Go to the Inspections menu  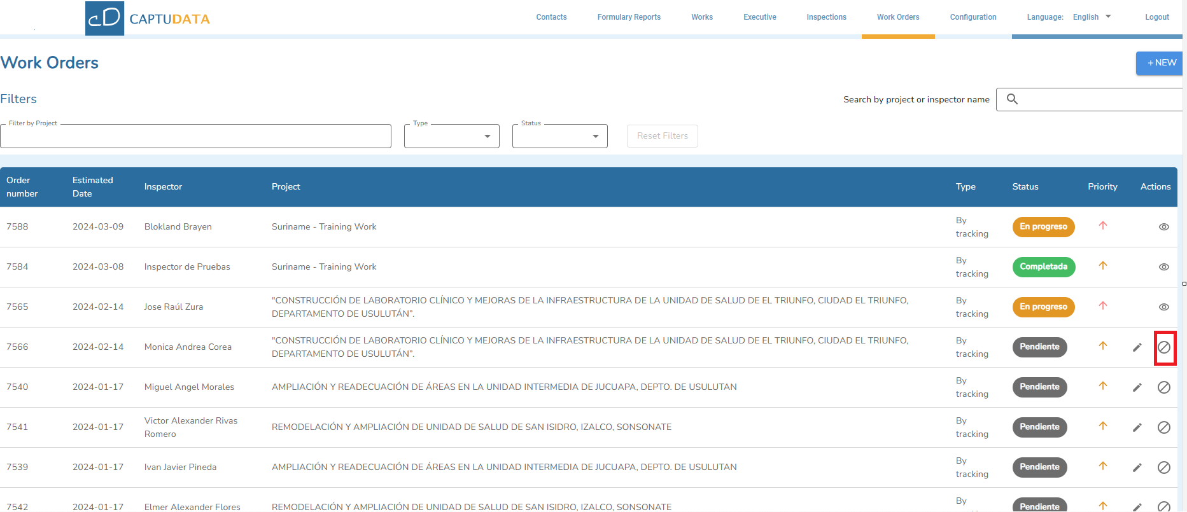pyautogui.click(x=826, y=17)
